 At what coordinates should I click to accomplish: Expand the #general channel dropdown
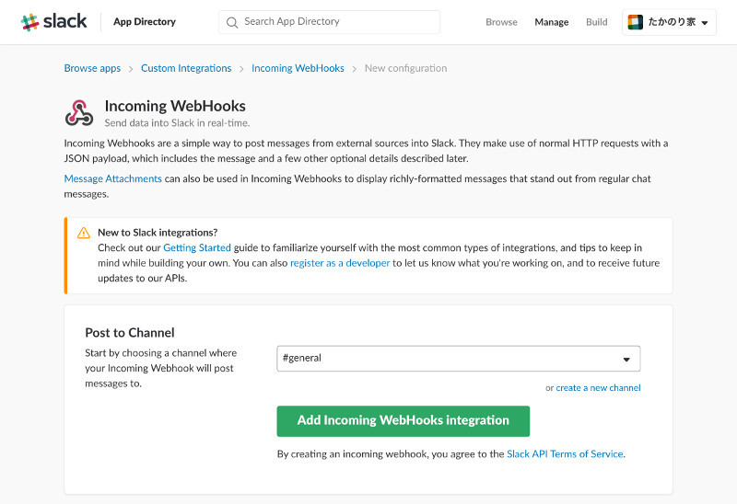pos(458,359)
